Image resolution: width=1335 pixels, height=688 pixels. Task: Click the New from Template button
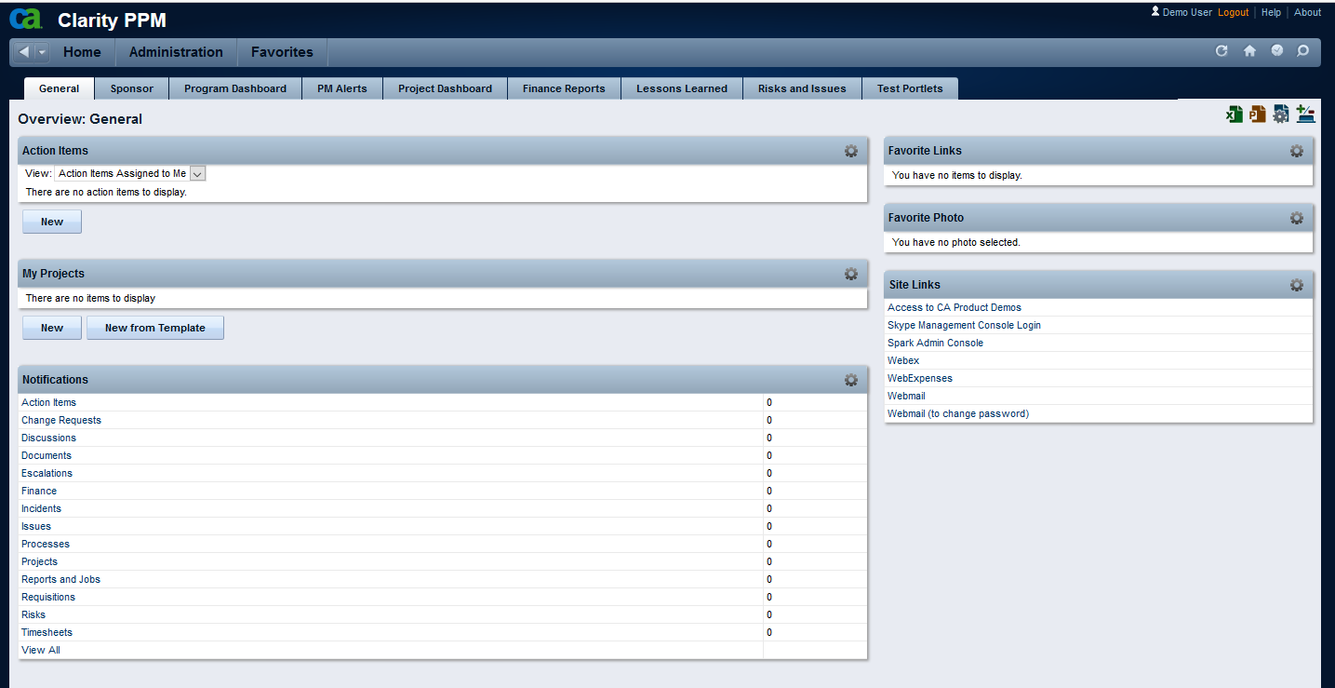(x=155, y=328)
